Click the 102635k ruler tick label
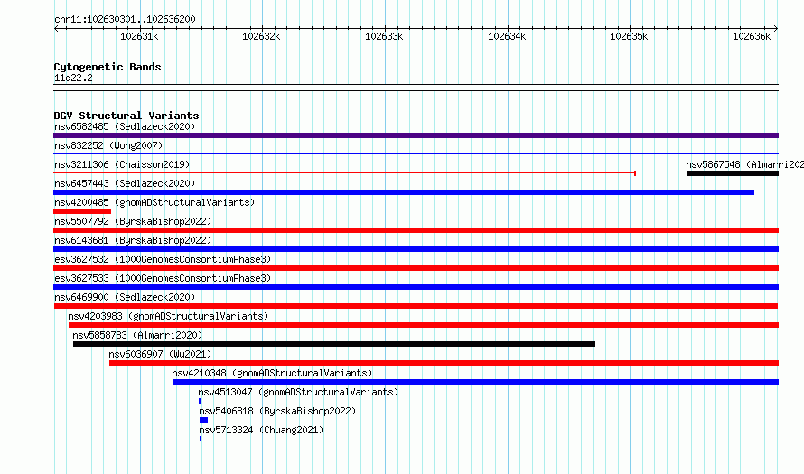 (x=629, y=36)
